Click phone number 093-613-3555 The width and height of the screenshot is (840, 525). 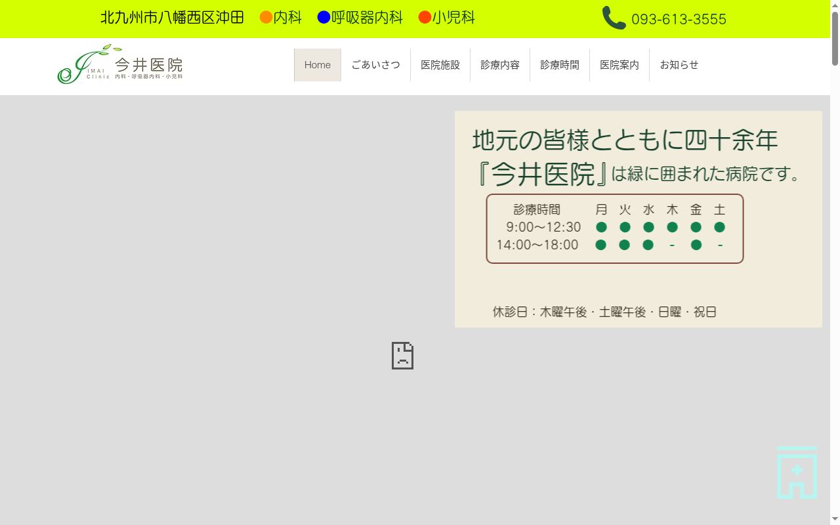point(679,20)
